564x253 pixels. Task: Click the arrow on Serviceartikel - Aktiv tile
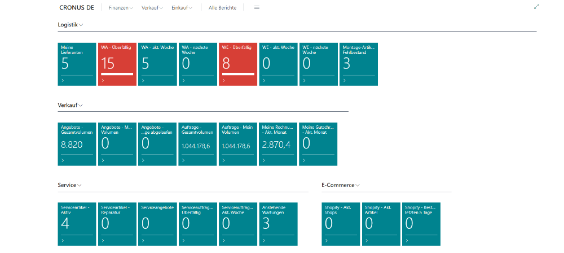click(x=63, y=241)
